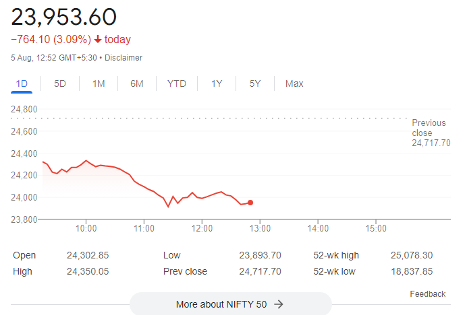Screen dimensions: 465x315
Task: View the 5Y chart range
Action: point(255,83)
